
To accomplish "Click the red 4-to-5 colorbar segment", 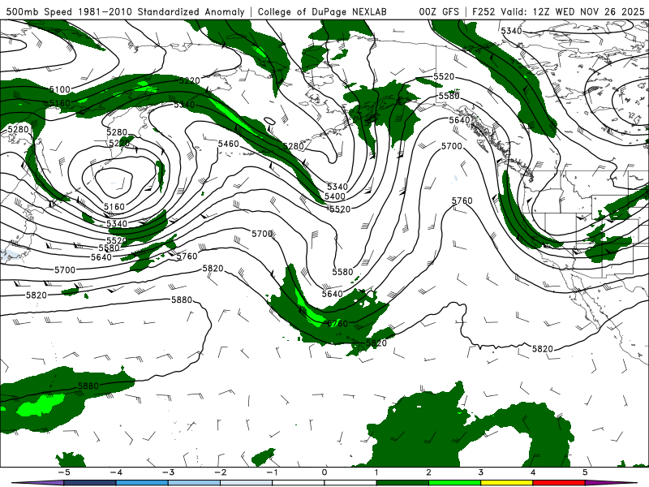I will [559, 483].
